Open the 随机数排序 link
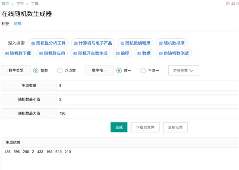239x170 pixels. click(172, 43)
